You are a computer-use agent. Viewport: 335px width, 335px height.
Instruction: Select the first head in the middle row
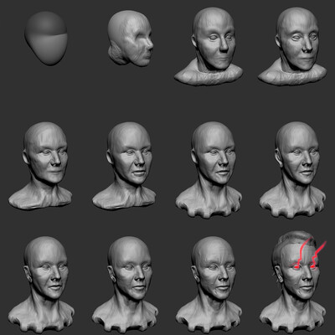click(x=40, y=166)
